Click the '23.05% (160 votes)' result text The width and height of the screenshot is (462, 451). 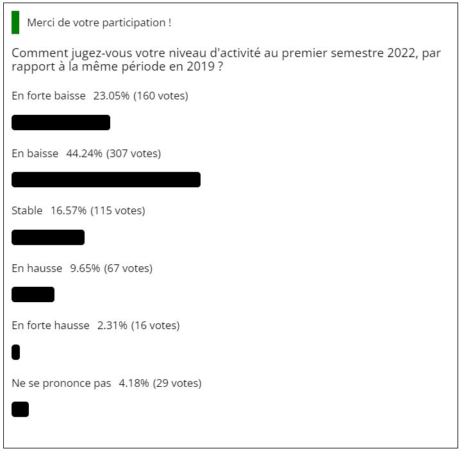(x=141, y=96)
